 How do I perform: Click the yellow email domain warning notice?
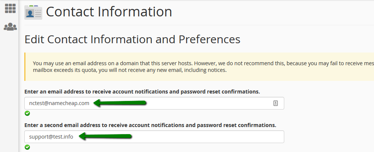click(x=199, y=67)
